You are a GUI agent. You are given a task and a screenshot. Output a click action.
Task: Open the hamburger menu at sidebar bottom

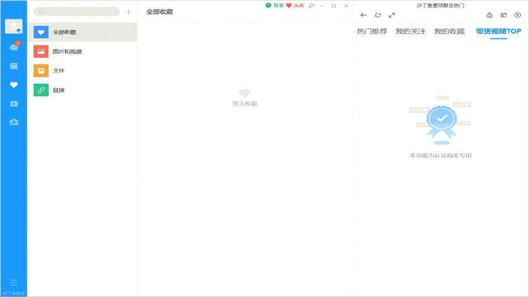pyautogui.click(x=14, y=282)
